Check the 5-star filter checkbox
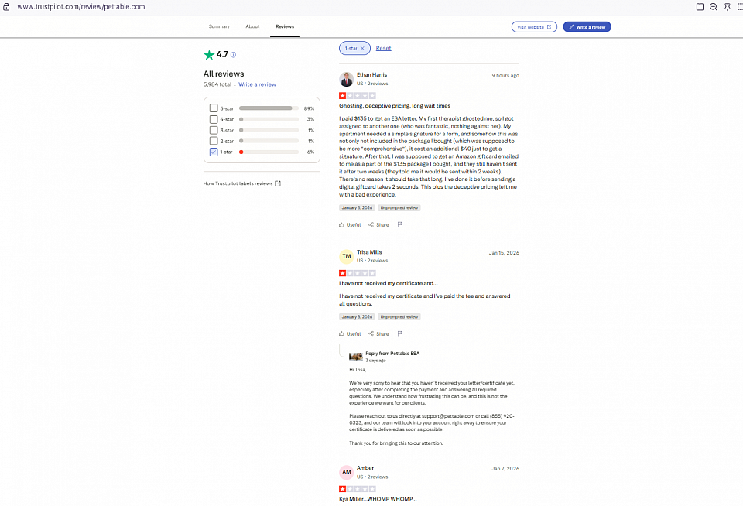This screenshot has height=506, width=743. coord(214,108)
